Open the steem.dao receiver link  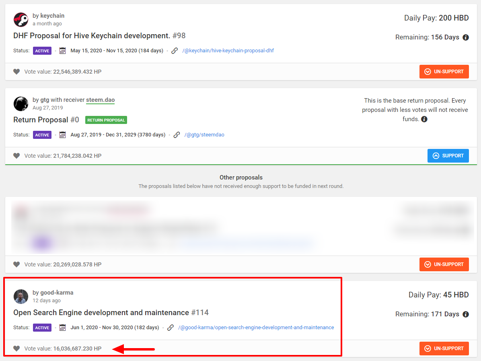pyautogui.click(x=100, y=100)
